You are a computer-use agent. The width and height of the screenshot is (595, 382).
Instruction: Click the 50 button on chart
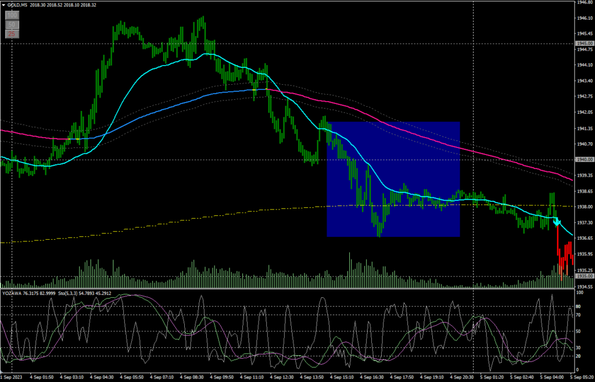coord(11,24)
